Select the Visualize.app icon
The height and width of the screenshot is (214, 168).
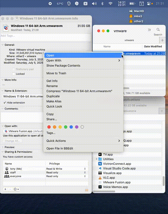(x=100, y=173)
